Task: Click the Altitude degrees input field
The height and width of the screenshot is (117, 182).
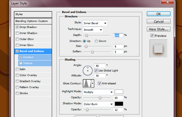Action: [100, 75]
